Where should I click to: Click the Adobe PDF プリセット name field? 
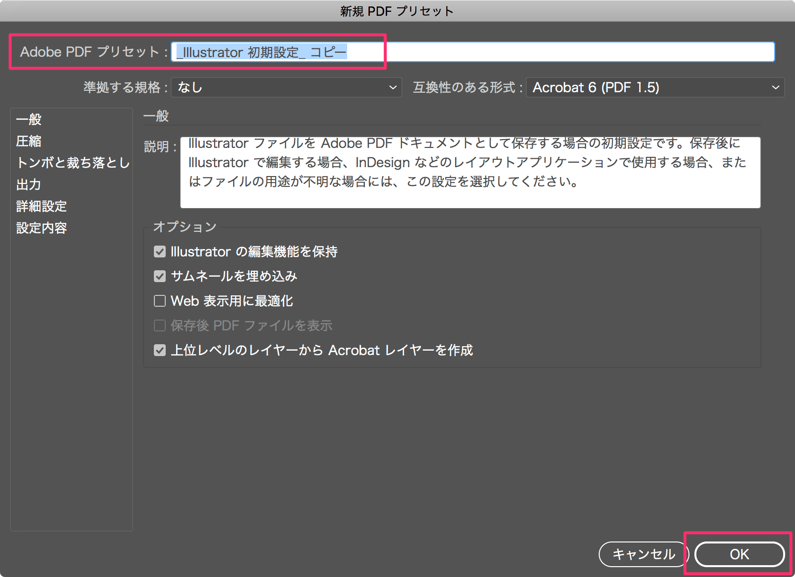click(472, 52)
